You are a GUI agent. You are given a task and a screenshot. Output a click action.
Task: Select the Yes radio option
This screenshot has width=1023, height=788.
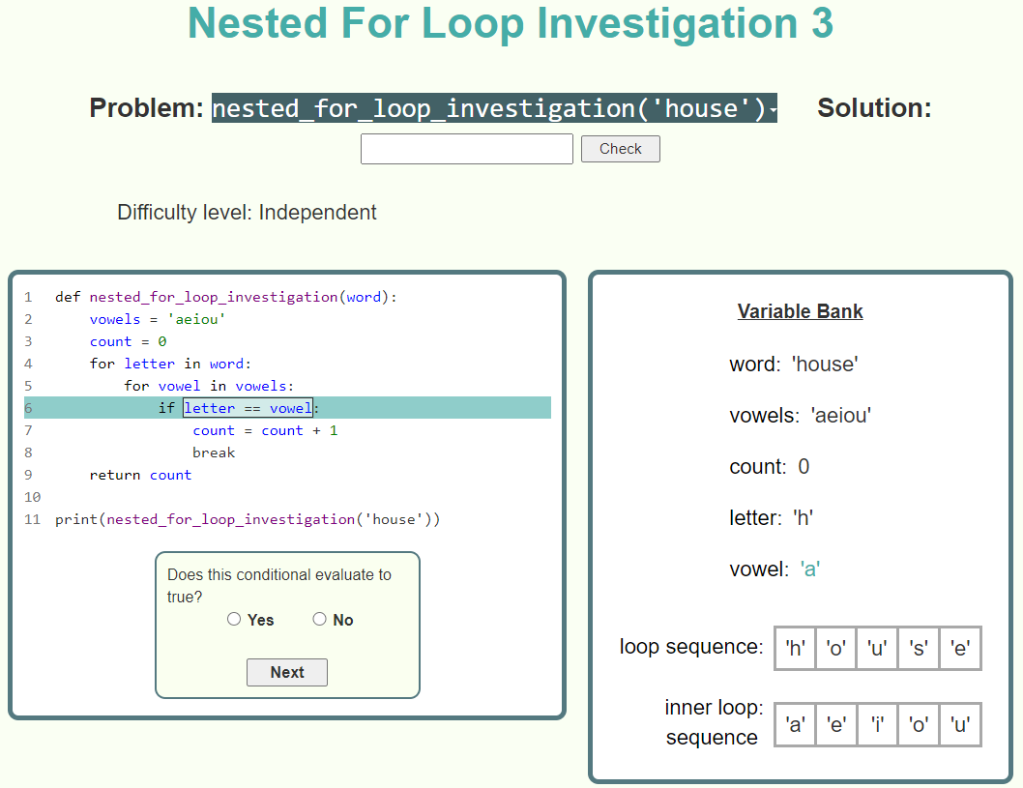point(234,619)
